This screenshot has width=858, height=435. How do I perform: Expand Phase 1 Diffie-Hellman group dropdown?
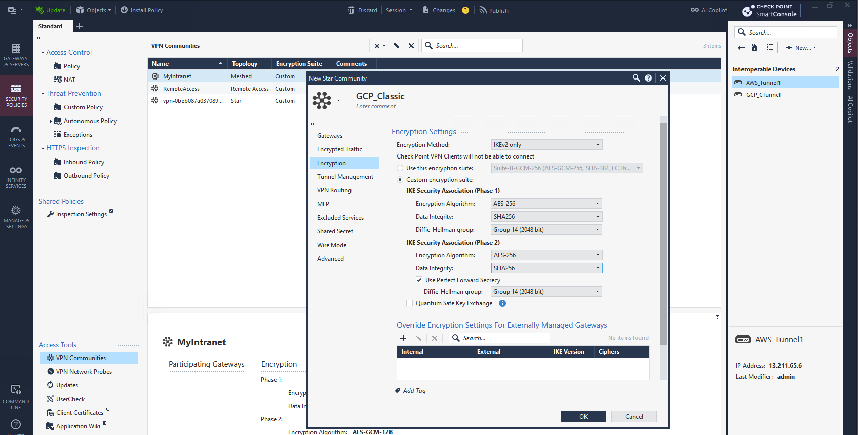tap(547, 230)
